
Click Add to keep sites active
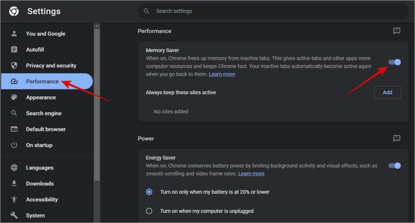[x=387, y=92]
